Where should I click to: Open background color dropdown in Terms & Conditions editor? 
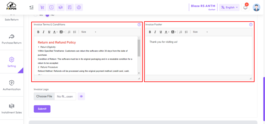62,32
